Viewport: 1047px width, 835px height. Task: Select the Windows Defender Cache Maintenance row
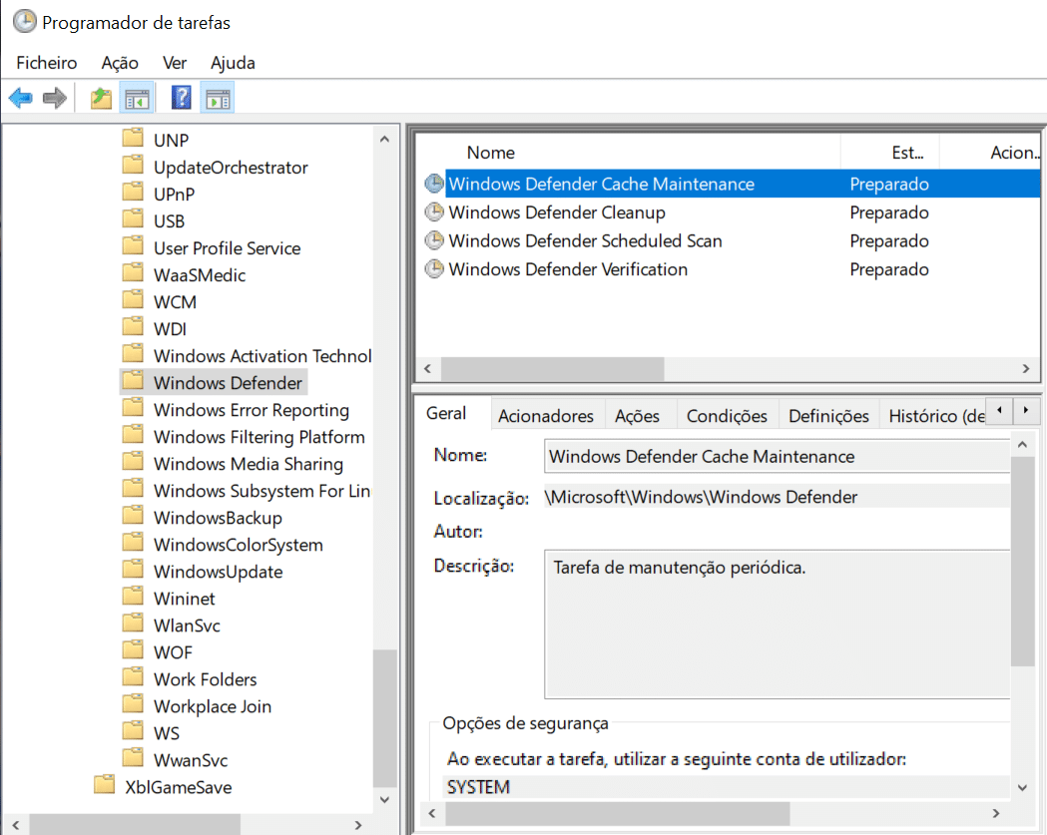[x=732, y=184]
